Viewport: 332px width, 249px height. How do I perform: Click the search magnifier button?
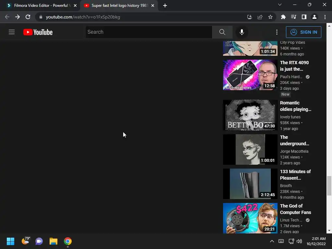222,32
